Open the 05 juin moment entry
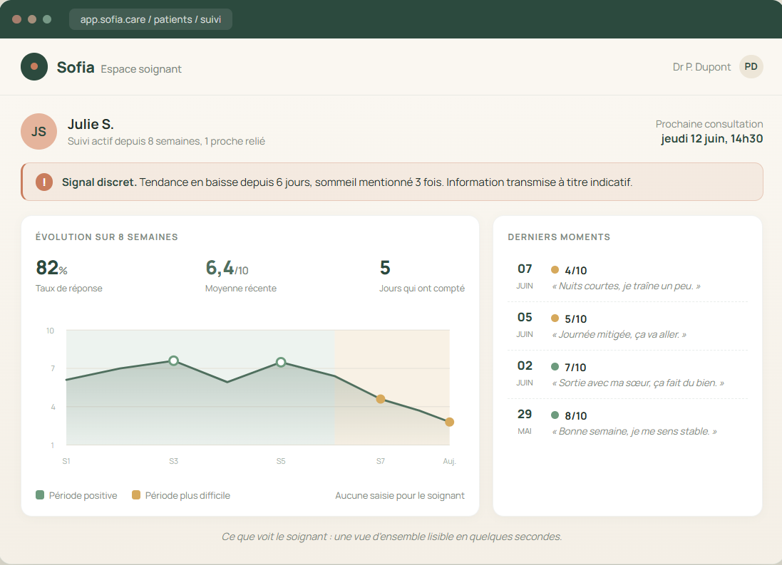The width and height of the screenshot is (782, 565). (x=627, y=326)
